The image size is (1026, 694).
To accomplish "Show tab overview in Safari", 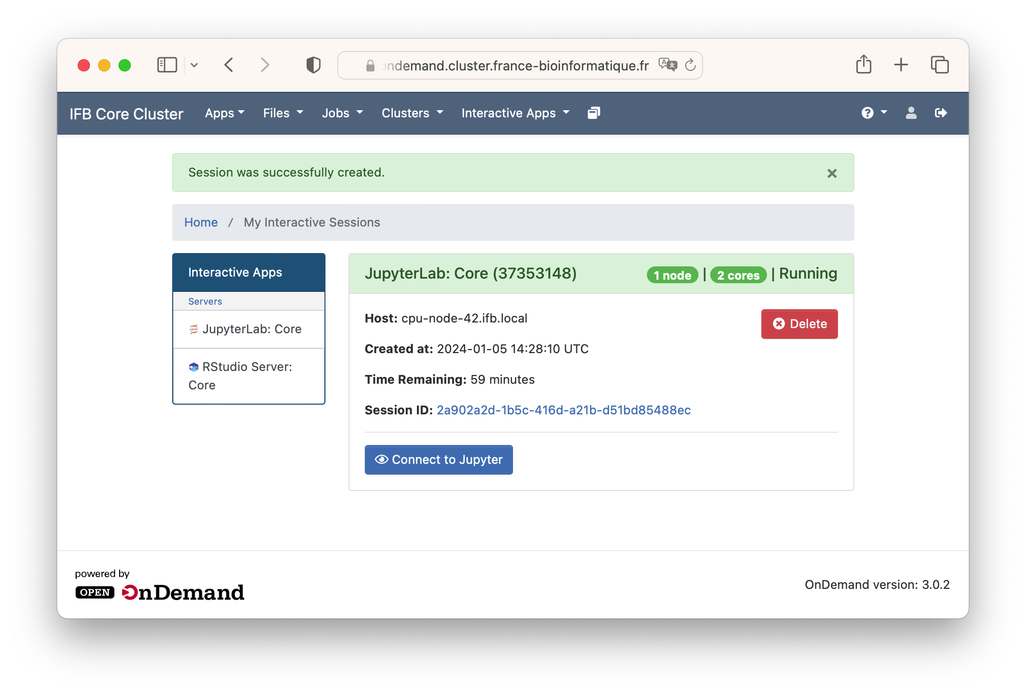I will tap(939, 65).
